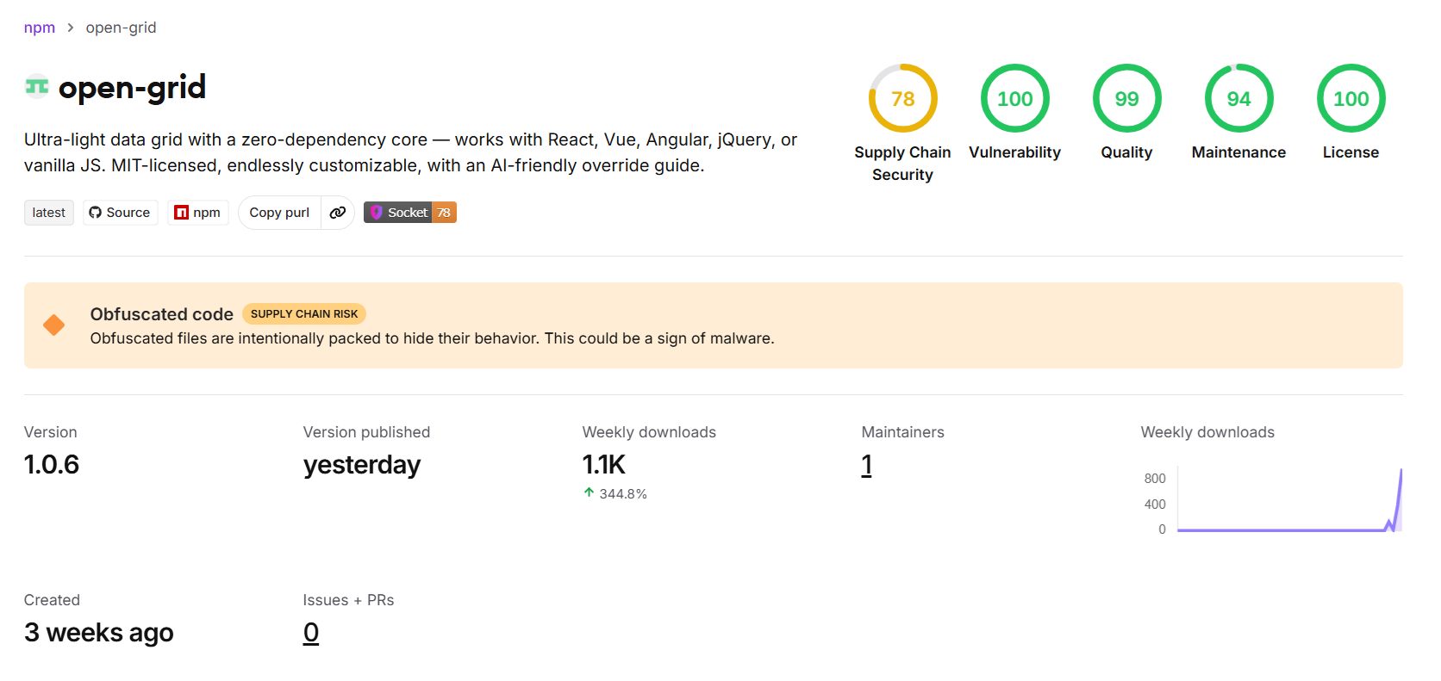
Task: Click the open-grid breadcrumb item
Action: click(122, 28)
